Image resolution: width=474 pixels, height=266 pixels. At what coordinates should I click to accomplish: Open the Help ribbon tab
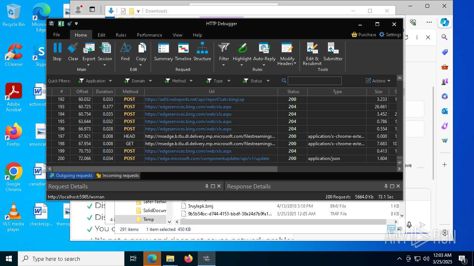pos(197,35)
